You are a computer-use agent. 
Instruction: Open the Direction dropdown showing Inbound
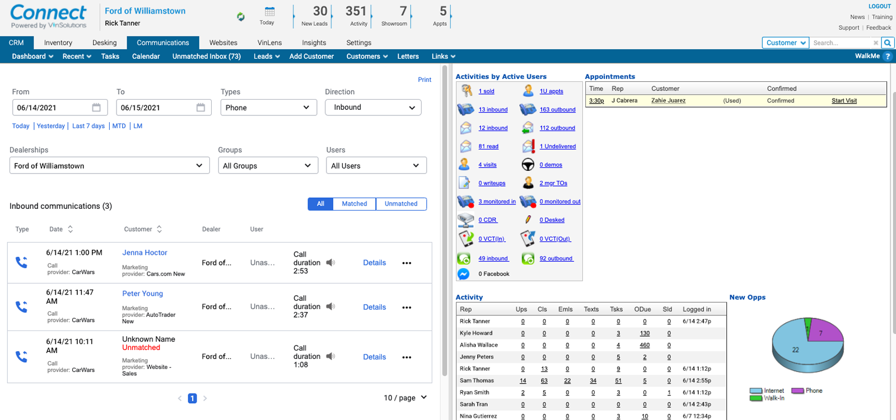(373, 108)
